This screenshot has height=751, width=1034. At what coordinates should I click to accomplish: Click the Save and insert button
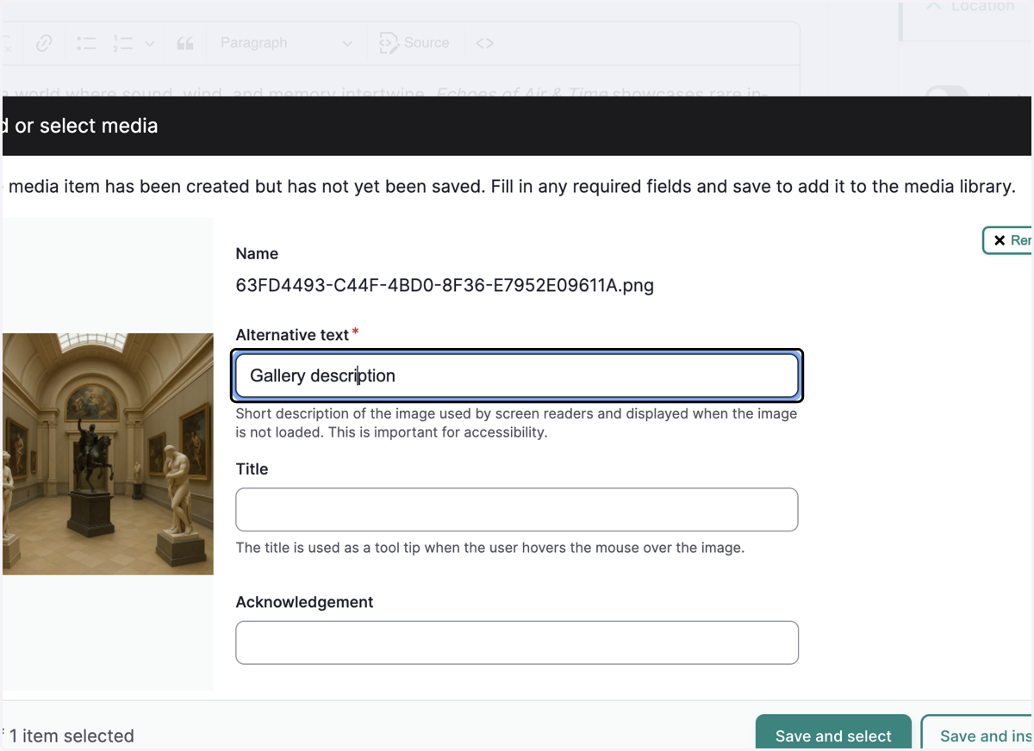click(978, 734)
